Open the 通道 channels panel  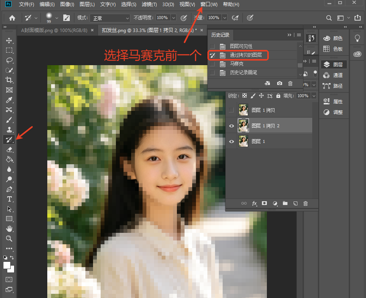coord(333,75)
